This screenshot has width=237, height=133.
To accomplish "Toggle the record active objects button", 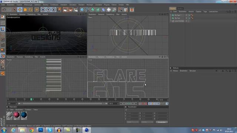I will (x=140, y=103).
